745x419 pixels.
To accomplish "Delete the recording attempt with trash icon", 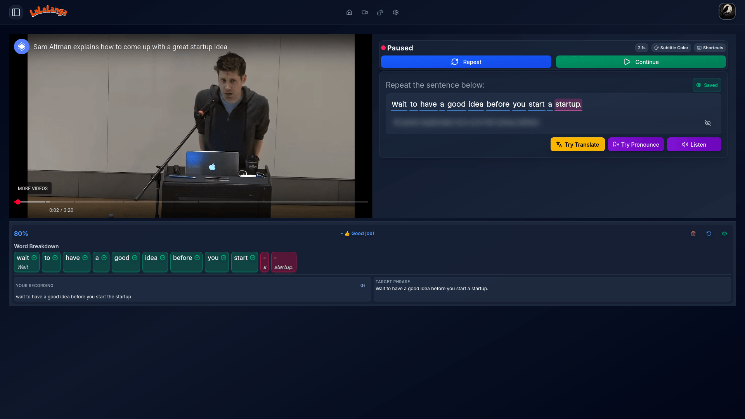I will (x=693, y=234).
